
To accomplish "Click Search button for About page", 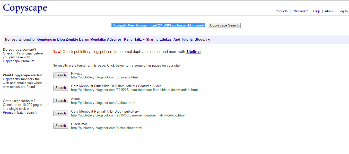I will pyautogui.click(x=60, y=101).
